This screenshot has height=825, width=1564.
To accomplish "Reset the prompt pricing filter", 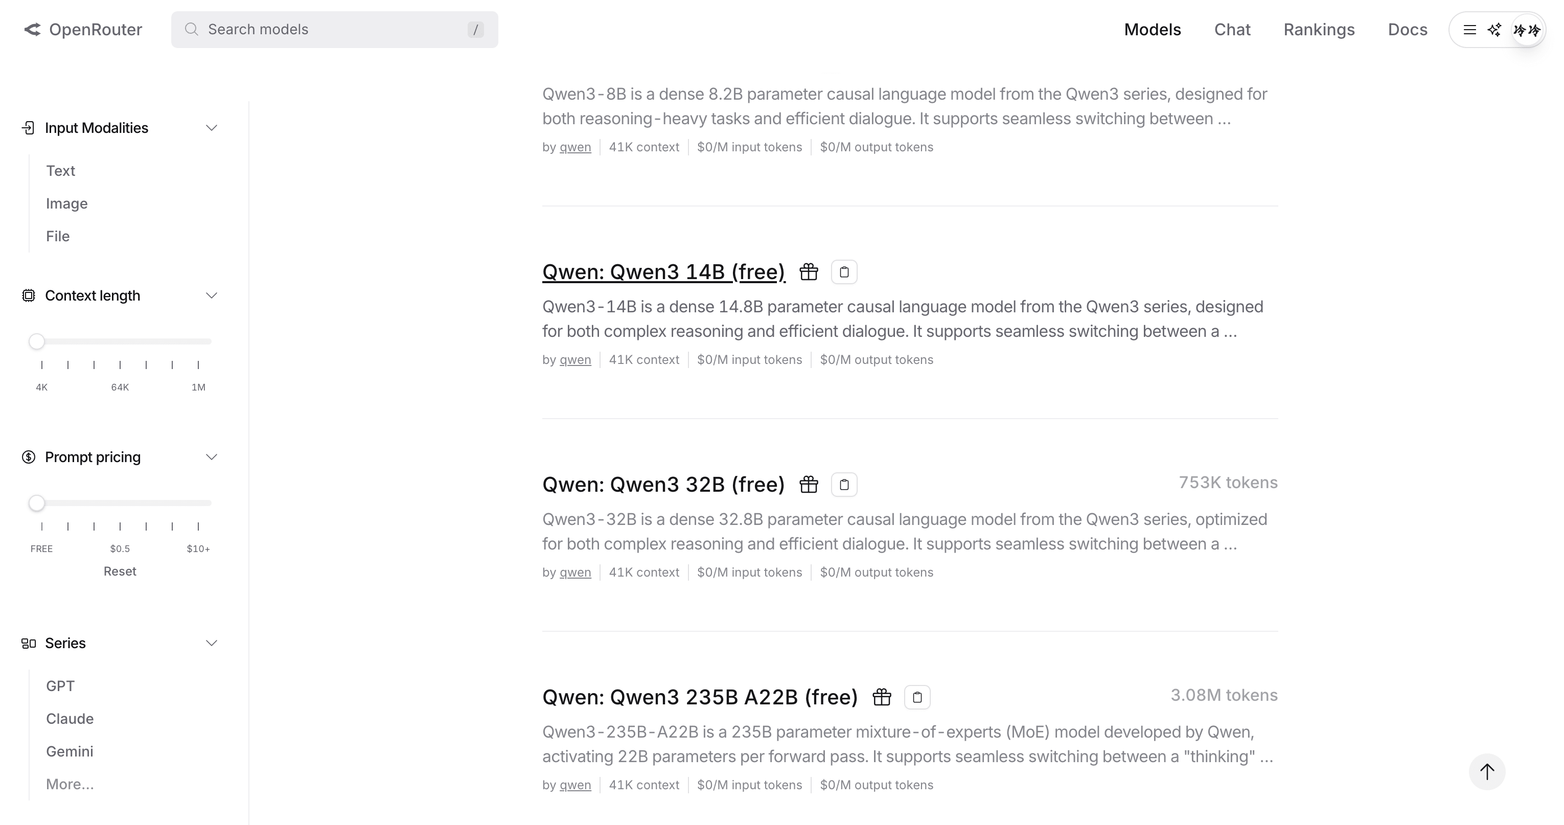I will 120,571.
